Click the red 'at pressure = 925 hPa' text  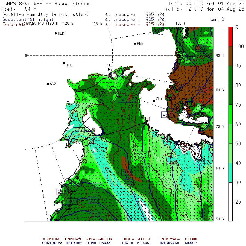pyautogui.click(x=135, y=25)
